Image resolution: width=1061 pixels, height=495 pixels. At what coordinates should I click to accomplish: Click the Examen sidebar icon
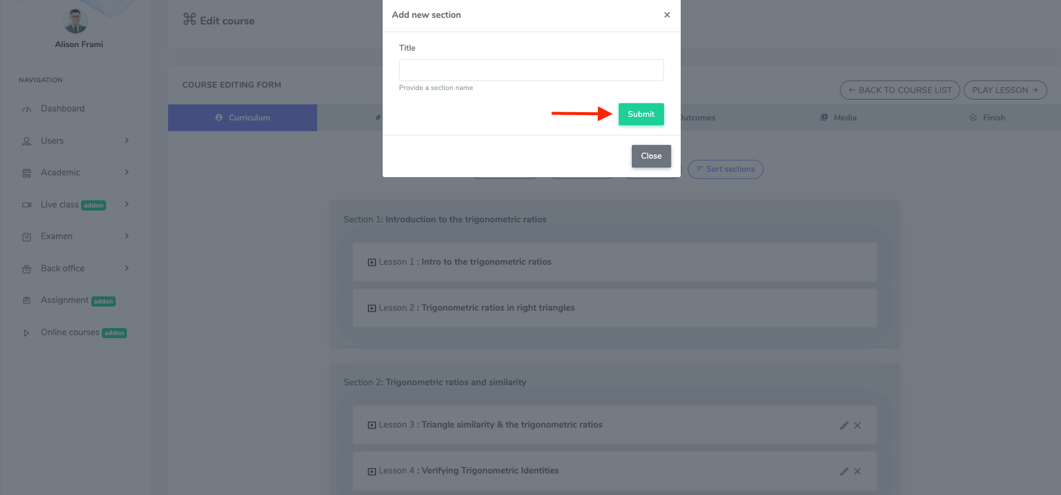(27, 237)
